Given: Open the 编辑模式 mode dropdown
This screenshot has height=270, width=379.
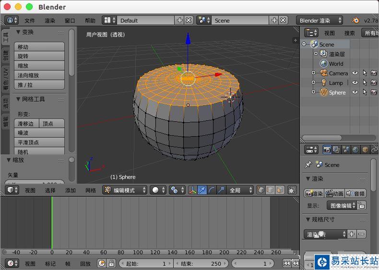Looking at the screenshot, I should [x=125, y=190].
